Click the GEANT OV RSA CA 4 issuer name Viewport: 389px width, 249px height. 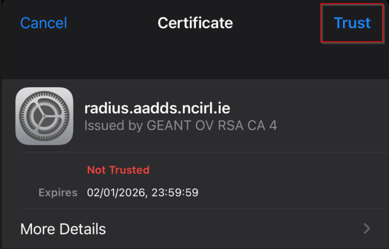coord(212,125)
